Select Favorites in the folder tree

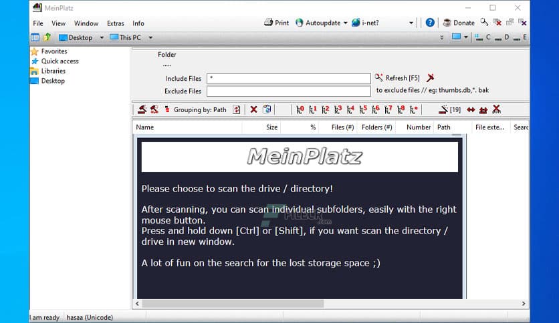[54, 51]
